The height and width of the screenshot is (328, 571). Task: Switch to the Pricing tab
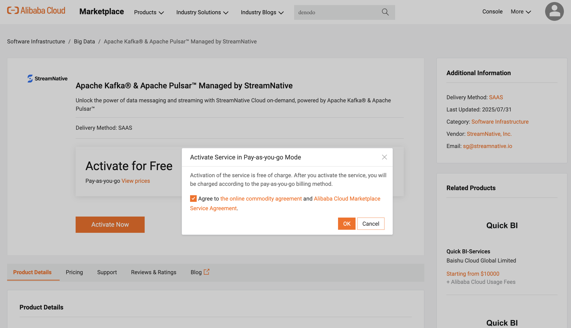coord(74,272)
